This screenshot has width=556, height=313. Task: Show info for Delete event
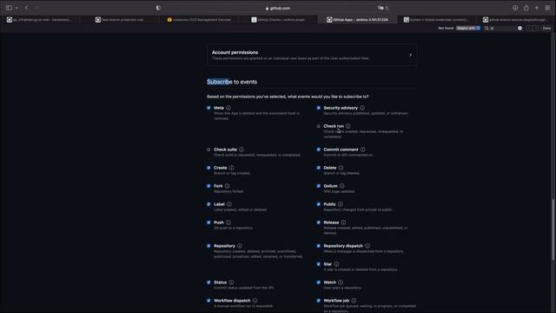point(341,168)
